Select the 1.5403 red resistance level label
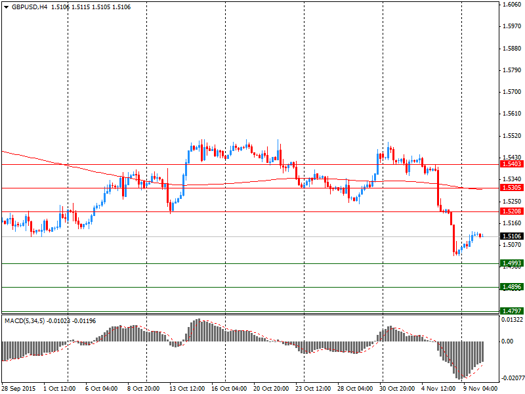The width and height of the screenshot is (525, 394). [512, 164]
